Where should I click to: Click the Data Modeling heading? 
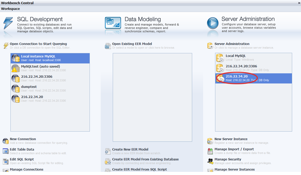(x=143, y=19)
